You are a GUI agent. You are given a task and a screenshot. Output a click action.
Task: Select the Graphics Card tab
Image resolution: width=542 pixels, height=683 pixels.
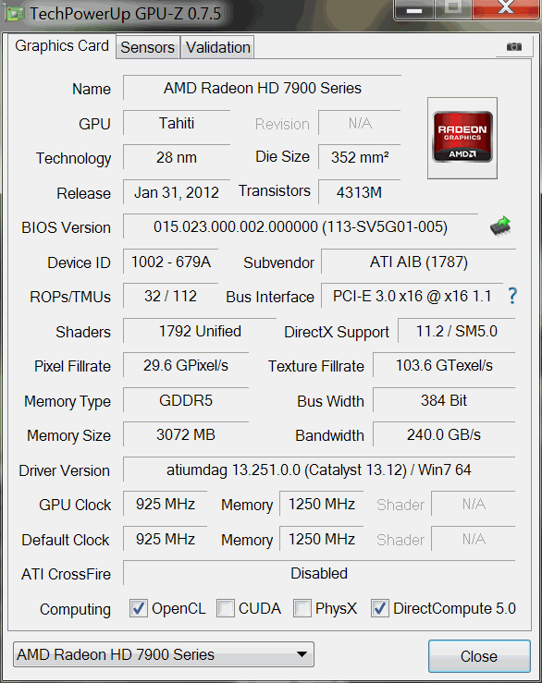coord(61,45)
